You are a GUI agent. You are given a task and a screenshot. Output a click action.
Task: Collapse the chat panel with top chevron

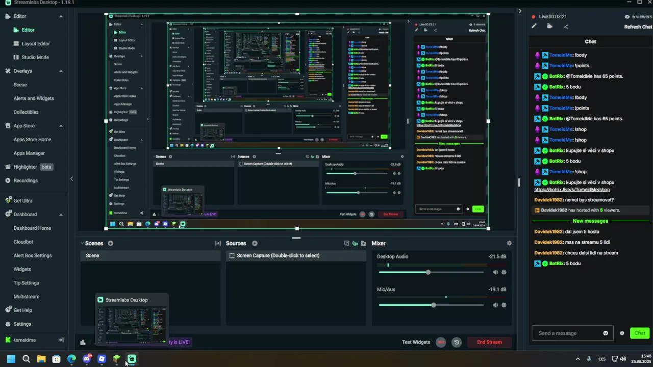click(520, 11)
